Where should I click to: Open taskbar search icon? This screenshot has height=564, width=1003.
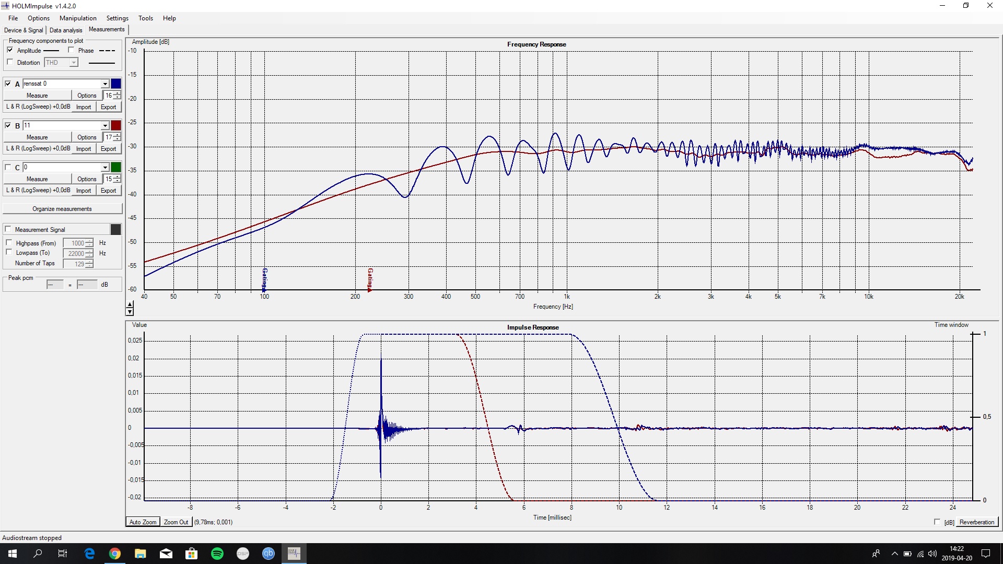click(38, 554)
